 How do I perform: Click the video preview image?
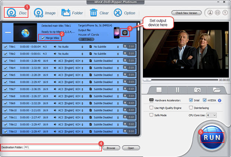pyautogui.click(x=186, y=50)
